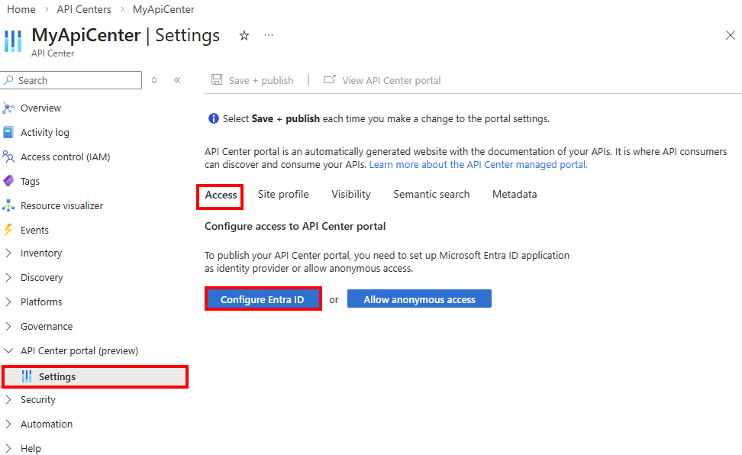This screenshot has height=455, width=742.
Task: Click Allow anonymous access
Action: tap(419, 298)
